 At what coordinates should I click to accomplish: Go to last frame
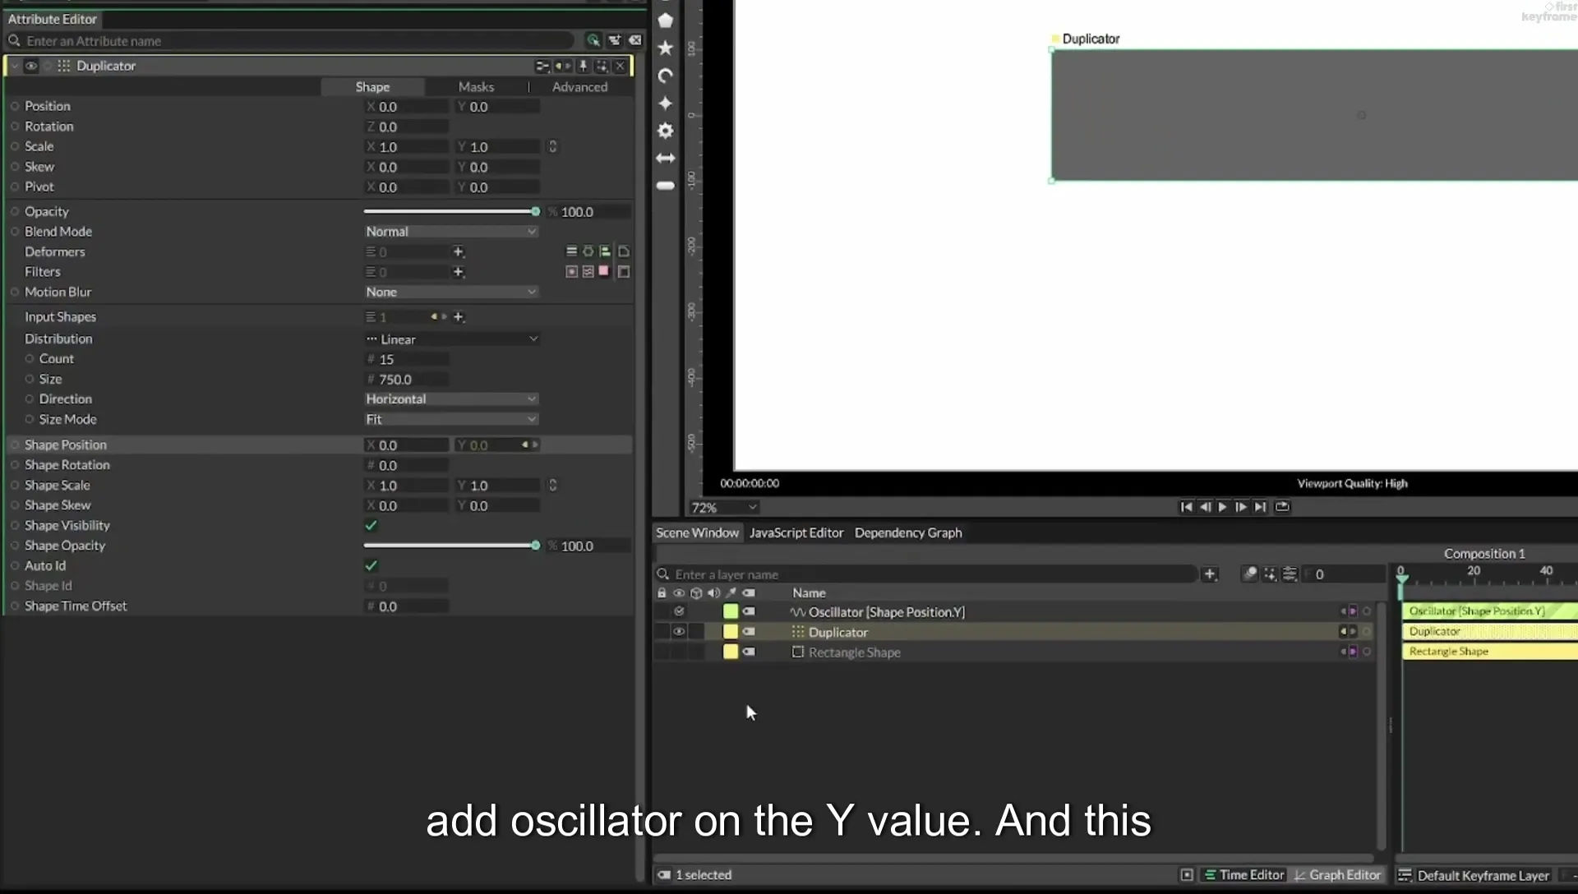[x=1260, y=507]
